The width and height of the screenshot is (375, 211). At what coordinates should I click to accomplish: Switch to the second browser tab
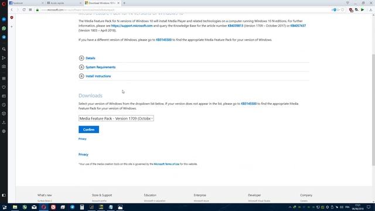64,3
